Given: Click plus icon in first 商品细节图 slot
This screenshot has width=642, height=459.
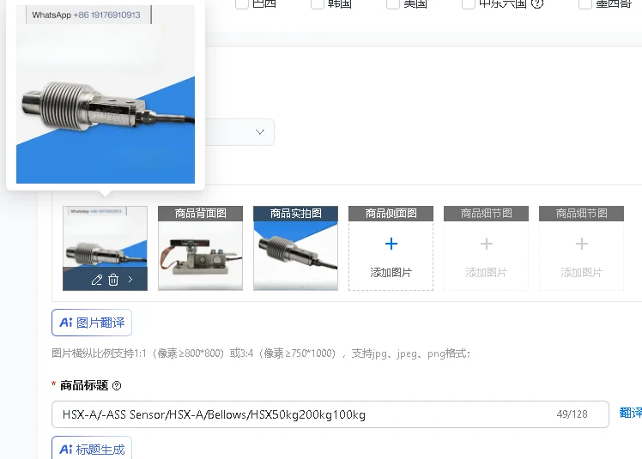Looking at the screenshot, I should pos(487,244).
